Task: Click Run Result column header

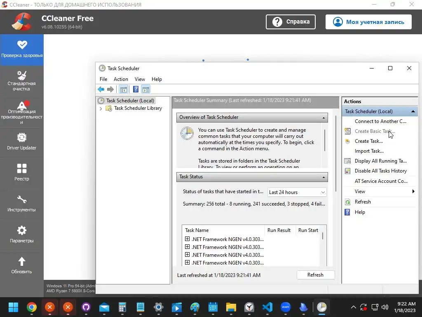Action: click(280, 230)
